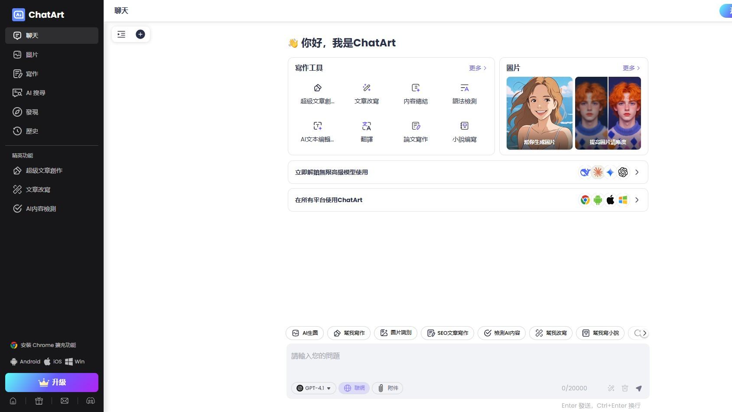The width and height of the screenshot is (732, 412).
Task: Click the DeepSeek model icon in unlock row
Action: [x=585, y=172]
